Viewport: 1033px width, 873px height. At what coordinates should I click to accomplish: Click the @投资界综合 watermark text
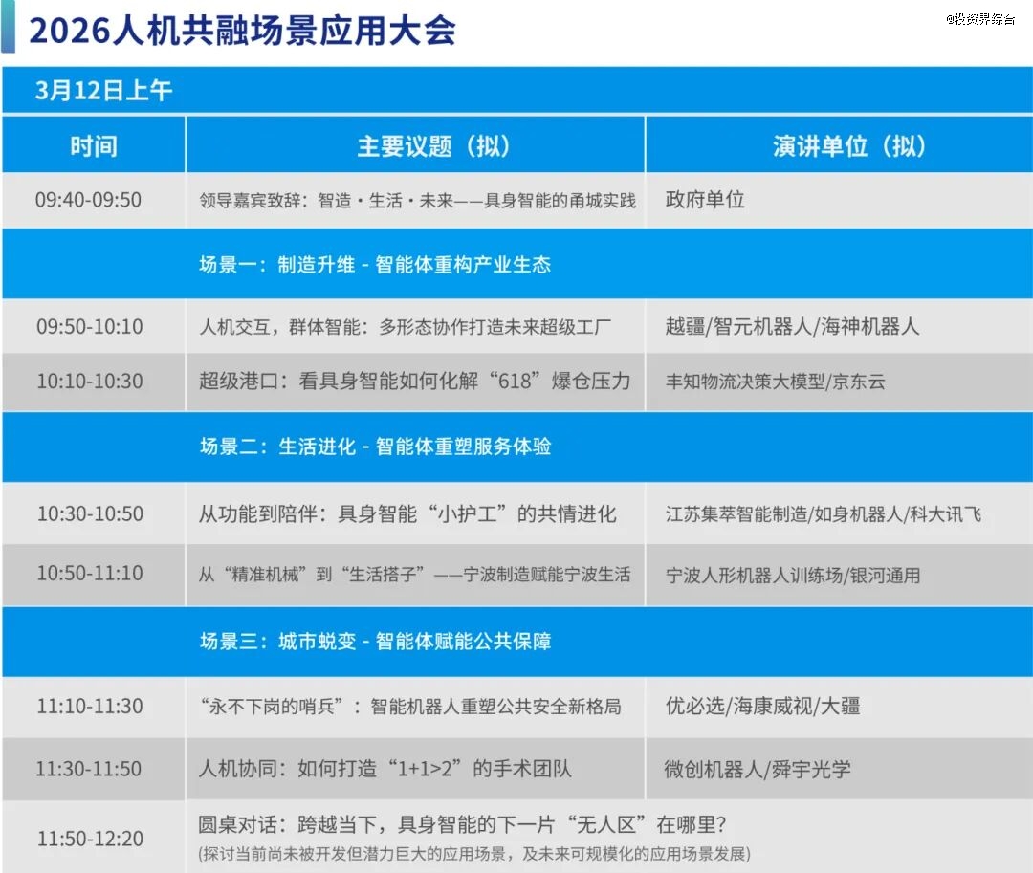tap(980, 19)
